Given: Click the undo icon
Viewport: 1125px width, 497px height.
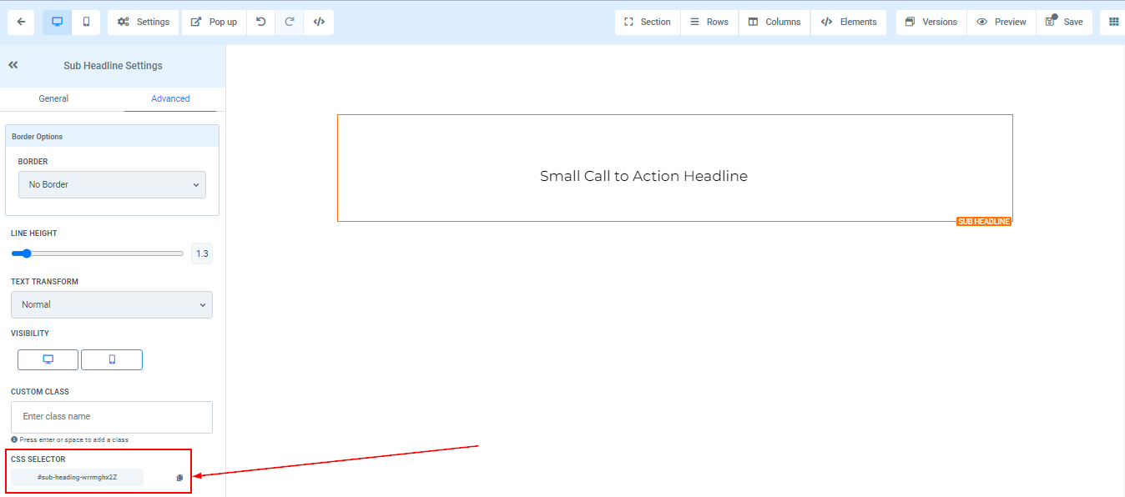Looking at the screenshot, I should pyautogui.click(x=261, y=23).
